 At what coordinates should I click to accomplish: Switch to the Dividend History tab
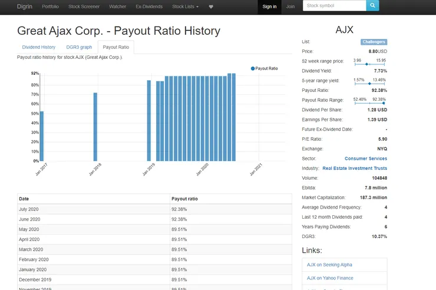[39, 47]
